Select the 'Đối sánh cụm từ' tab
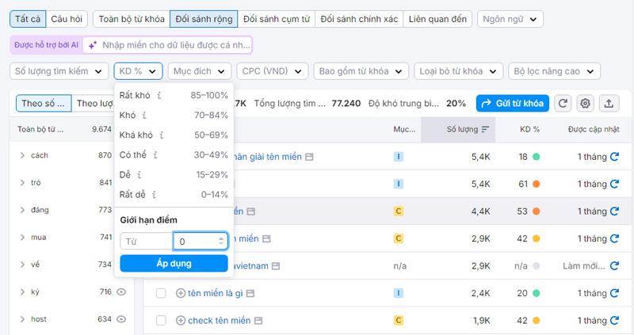Screen dimensions: 634x335 pyautogui.click(x=276, y=19)
